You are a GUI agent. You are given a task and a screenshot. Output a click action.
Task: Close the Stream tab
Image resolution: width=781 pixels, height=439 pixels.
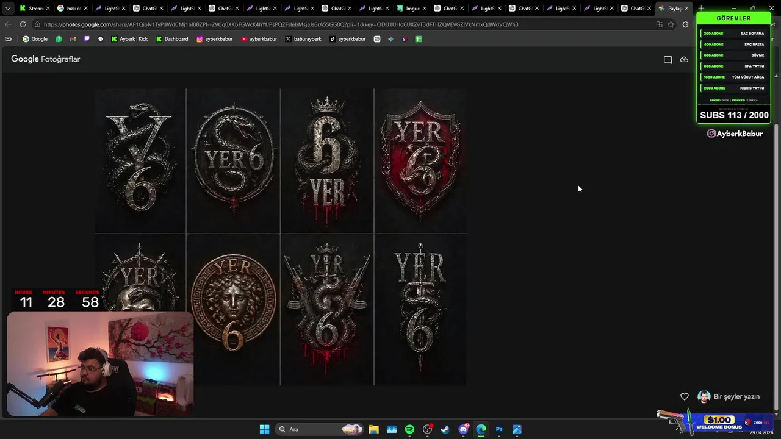pyautogui.click(x=48, y=9)
